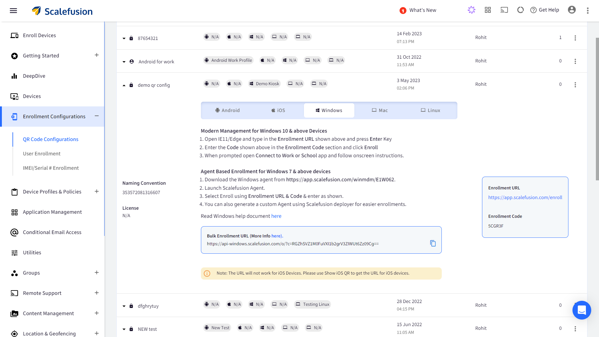Copy the Bulk Enrollment URL

(x=433, y=243)
